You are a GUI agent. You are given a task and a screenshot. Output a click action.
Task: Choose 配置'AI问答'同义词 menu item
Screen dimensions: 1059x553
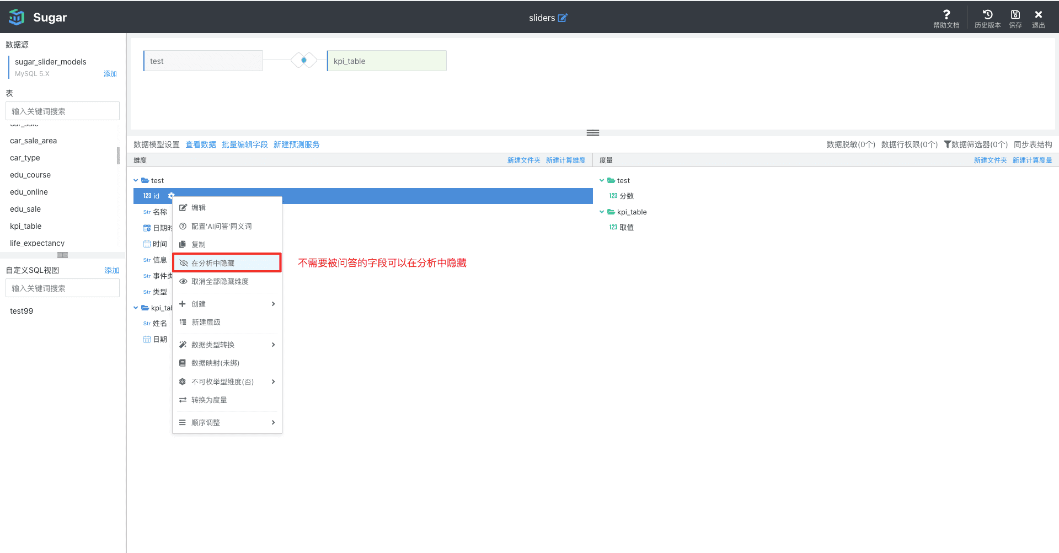click(227, 226)
